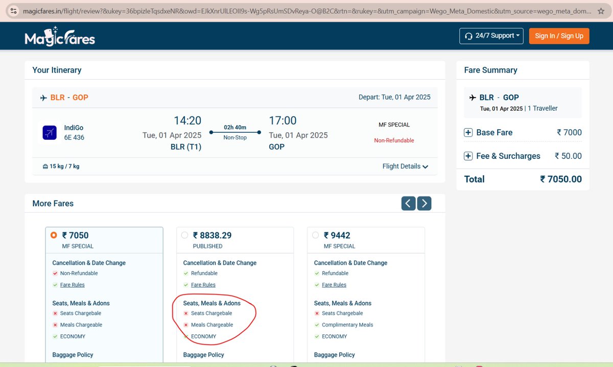
Task: Click ECONOMY check icon in ₹ 9442 card
Action: [317, 336]
